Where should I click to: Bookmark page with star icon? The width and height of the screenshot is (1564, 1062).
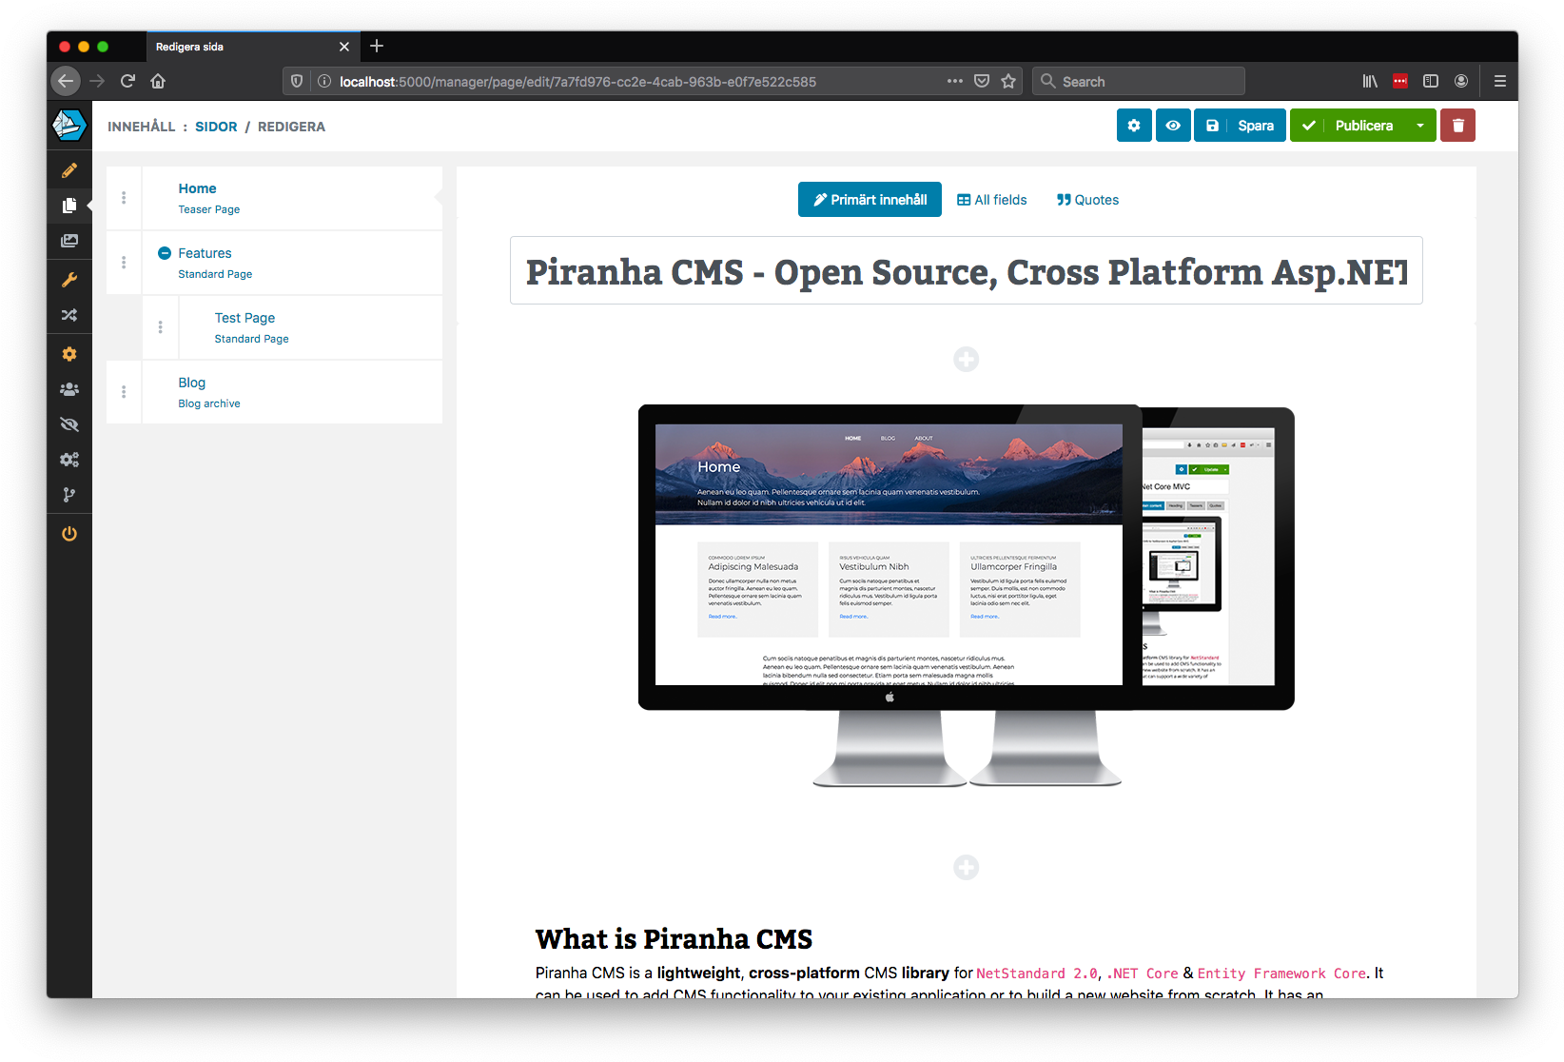(x=1008, y=81)
